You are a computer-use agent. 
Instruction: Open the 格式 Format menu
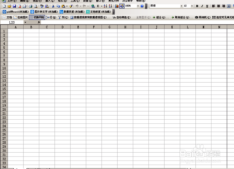tap(62, 1)
